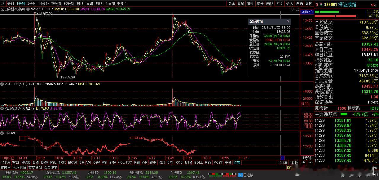
Task: Open the 指标 menu in top toolbar
Action: coord(231,4)
